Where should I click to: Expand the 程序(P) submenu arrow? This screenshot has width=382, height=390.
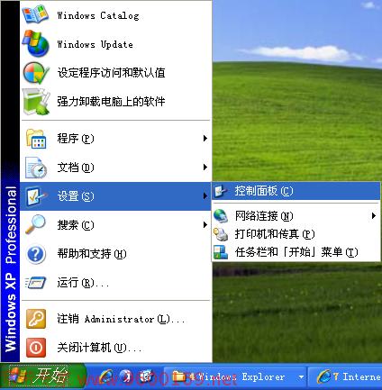[x=205, y=138]
